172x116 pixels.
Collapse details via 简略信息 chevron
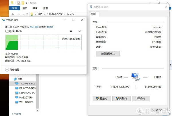point(7,69)
